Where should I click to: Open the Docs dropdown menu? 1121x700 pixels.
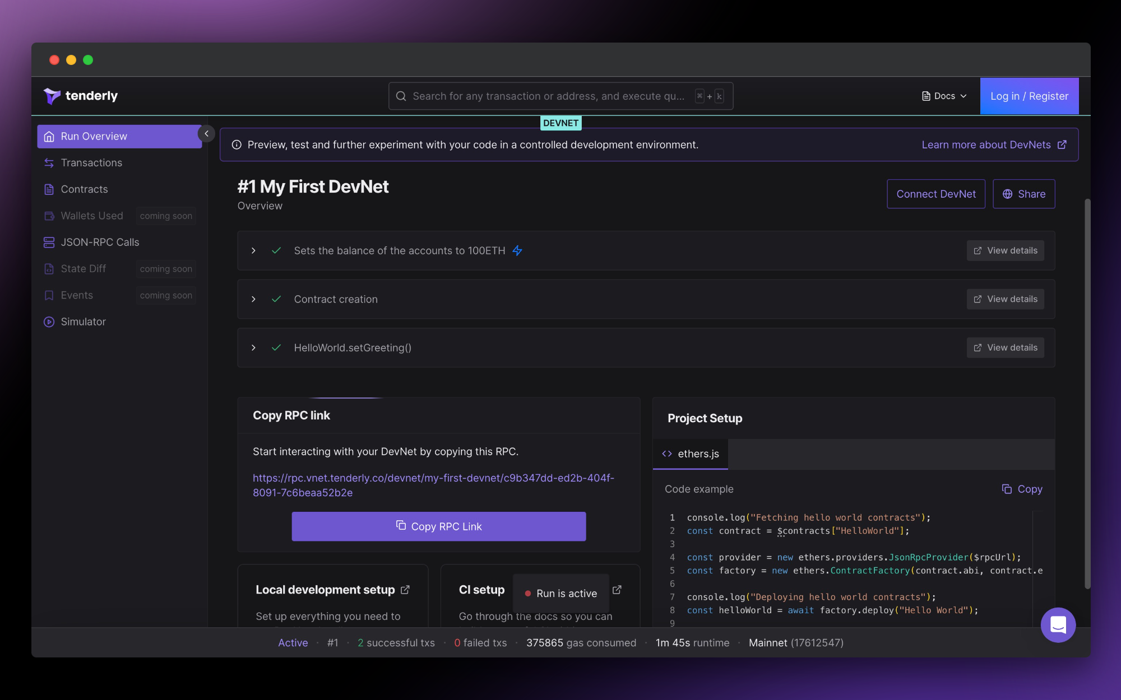point(944,96)
